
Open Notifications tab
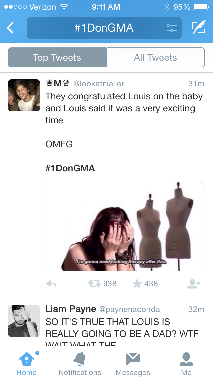click(x=80, y=364)
